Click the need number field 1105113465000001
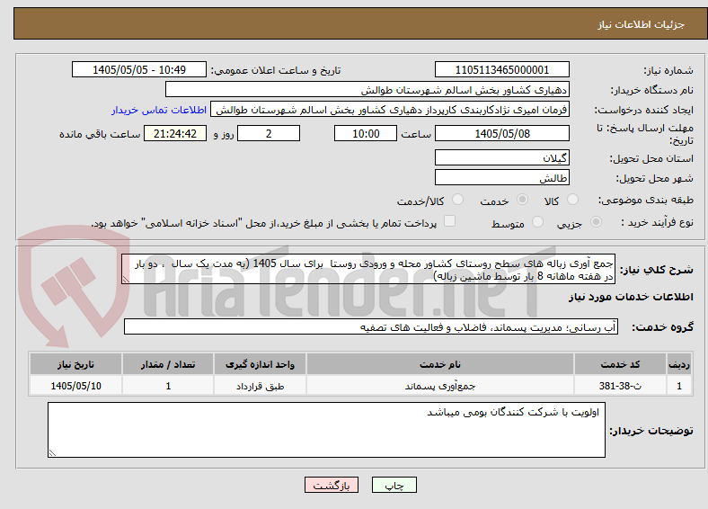 pos(501,69)
